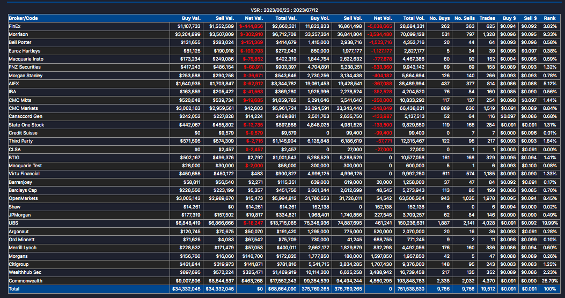Select the Shaw broker name
This screenshot has width=565, height=298.
point(14,206)
